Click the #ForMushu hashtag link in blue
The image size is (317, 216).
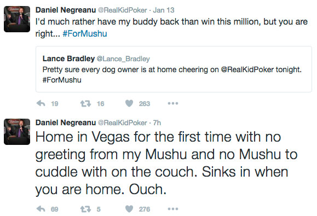[85, 33]
